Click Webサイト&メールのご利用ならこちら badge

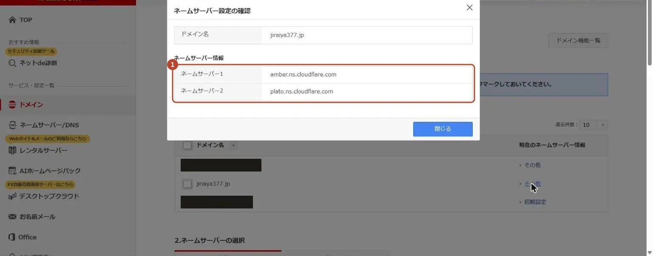pos(48,138)
